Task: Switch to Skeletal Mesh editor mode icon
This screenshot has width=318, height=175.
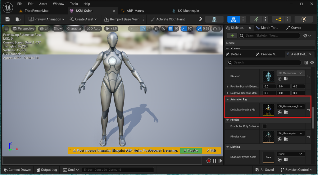Action: click(x=234, y=19)
